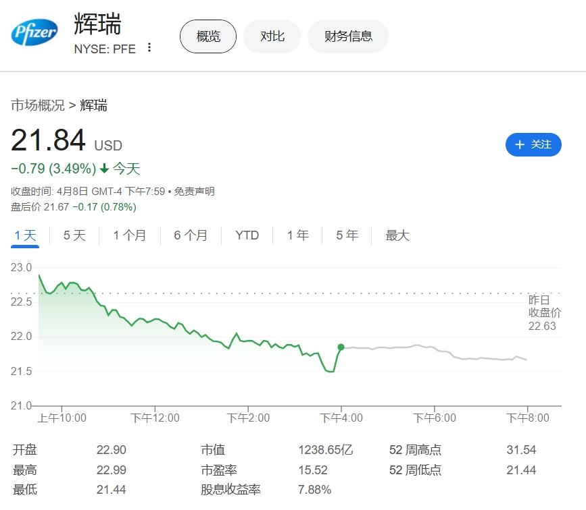Switch to the 对比 tab
586x510 pixels.
(272, 36)
